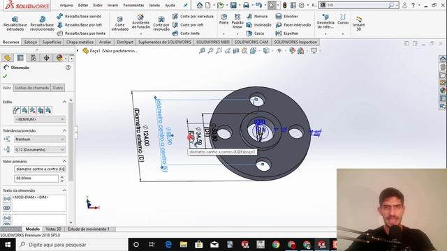Open Vistas 3D bottom tab
447x251 pixels.
(x=53, y=229)
